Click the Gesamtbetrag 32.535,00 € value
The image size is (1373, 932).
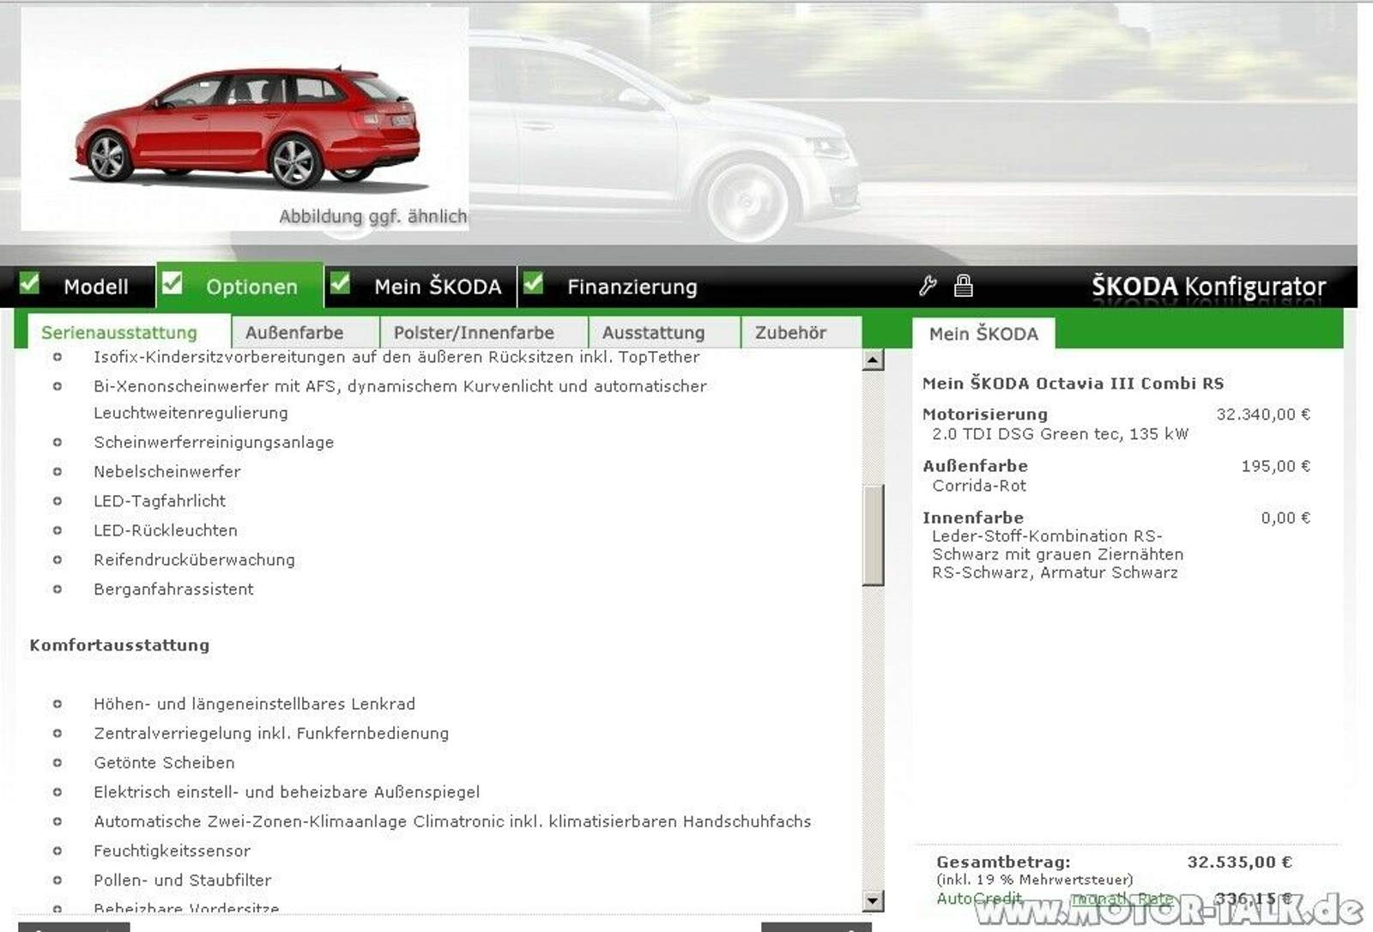coord(1239,862)
